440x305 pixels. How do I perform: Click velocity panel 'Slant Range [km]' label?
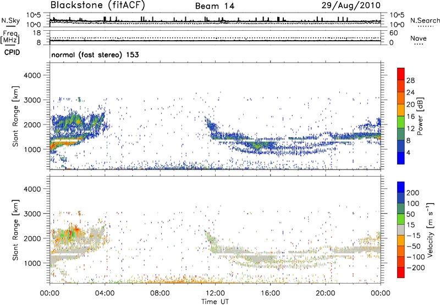(x=15, y=230)
